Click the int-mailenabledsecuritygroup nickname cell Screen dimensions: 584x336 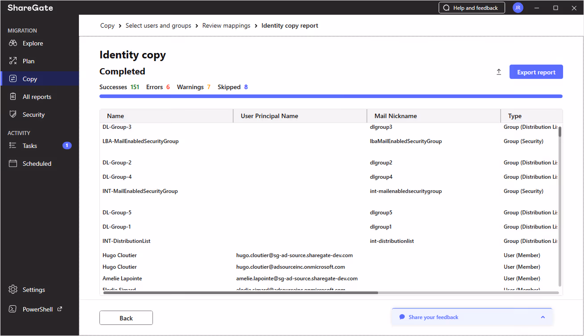click(x=406, y=191)
